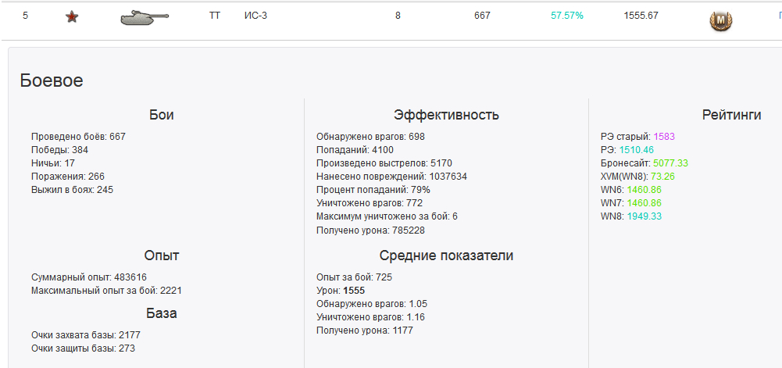
Task: Click the ИС-3 tank silhouette icon
Action: click(x=145, y=17)
